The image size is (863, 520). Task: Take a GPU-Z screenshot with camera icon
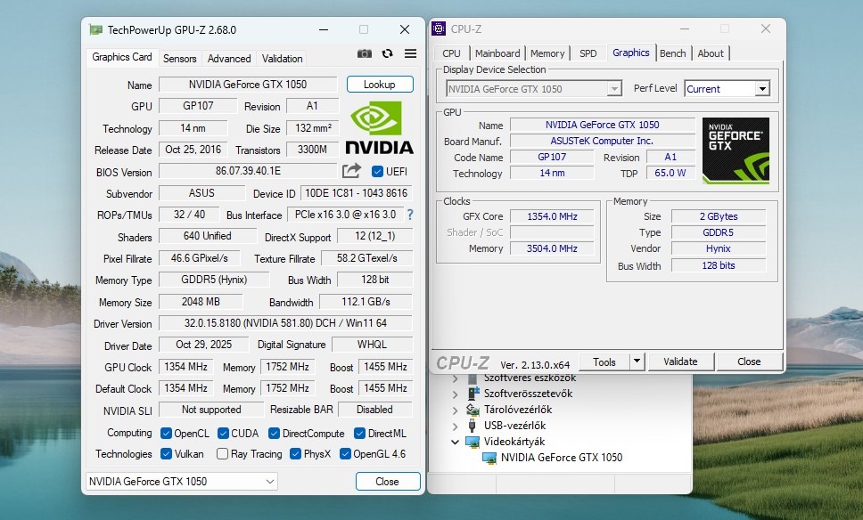(x=365, y=53)
